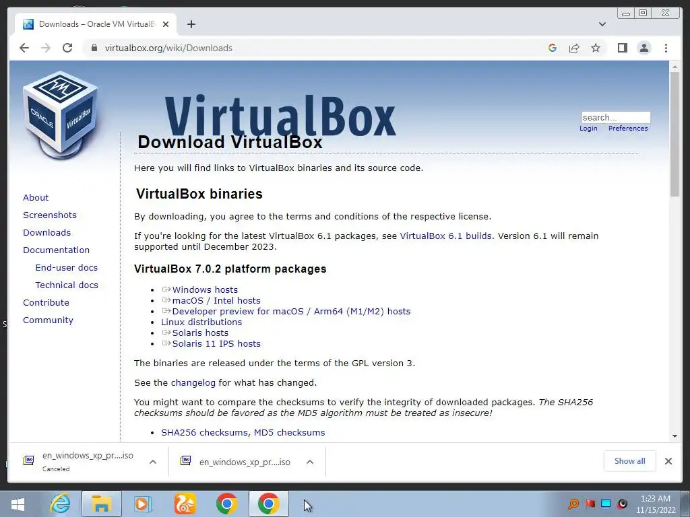Expand options for the second ISO download

(310, 462)
